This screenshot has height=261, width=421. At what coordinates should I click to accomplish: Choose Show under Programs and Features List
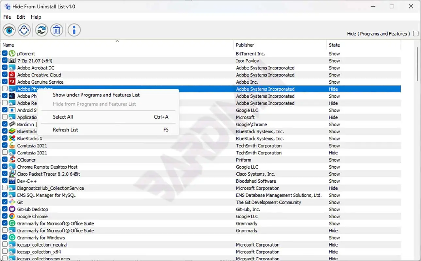click(x=96, y=95)
